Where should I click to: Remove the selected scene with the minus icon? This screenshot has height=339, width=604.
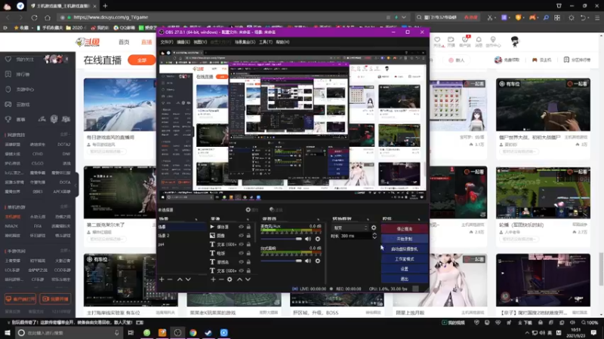point(170,279)
